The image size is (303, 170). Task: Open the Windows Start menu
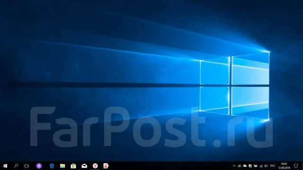tap(5, 166)
